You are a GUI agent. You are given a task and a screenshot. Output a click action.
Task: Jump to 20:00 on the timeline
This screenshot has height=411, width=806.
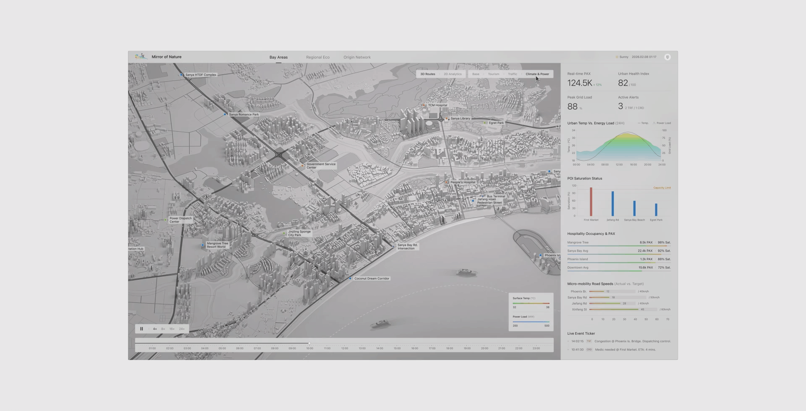tap(484, 349)
